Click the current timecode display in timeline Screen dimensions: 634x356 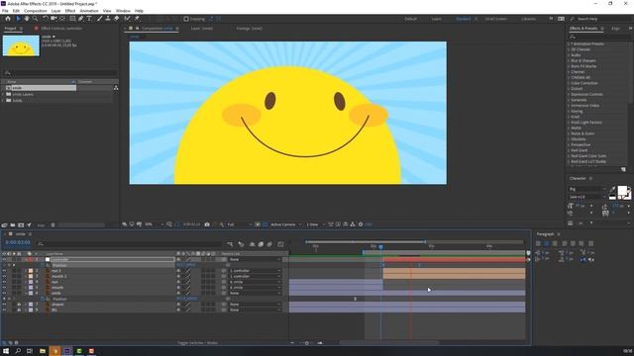[18, 242]
